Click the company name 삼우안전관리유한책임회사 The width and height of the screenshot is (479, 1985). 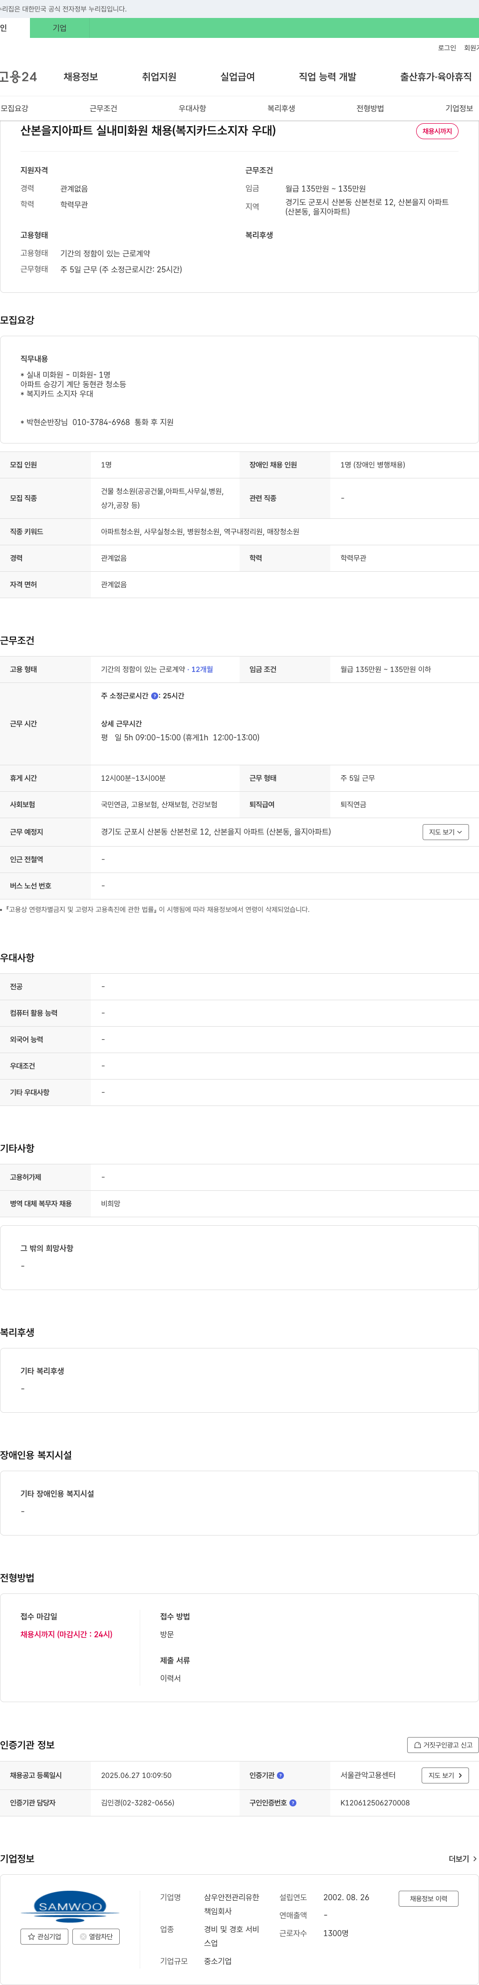point(232,1904)
